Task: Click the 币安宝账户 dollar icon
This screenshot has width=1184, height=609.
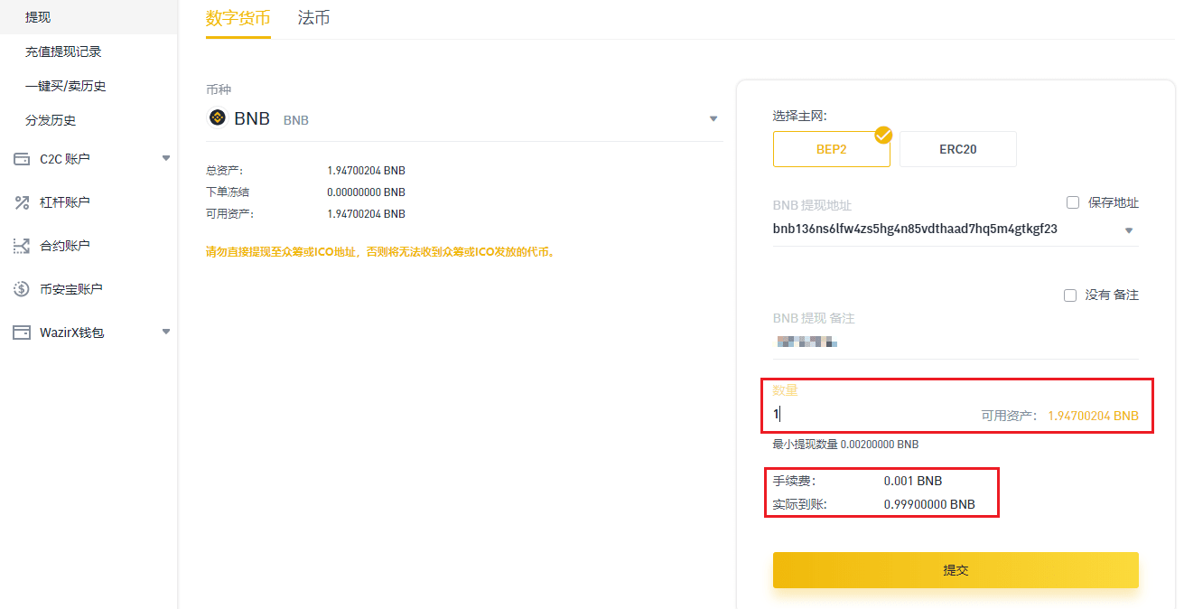Action: click(x=22, y=289)
